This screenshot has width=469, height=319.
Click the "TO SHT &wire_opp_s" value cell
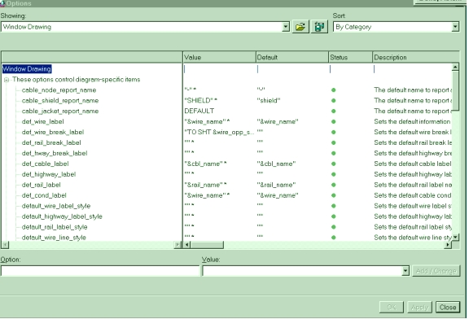(x=219, y=132)
